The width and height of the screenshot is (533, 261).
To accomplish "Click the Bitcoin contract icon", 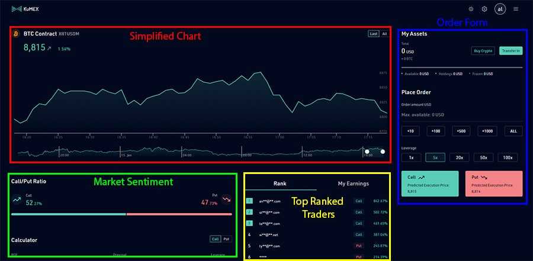I will point(16,34).
